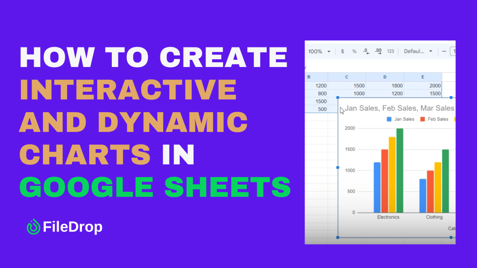477x268 pixels.
Task: Select the cell containing 2000 in column E
Action: pos(423,86)
